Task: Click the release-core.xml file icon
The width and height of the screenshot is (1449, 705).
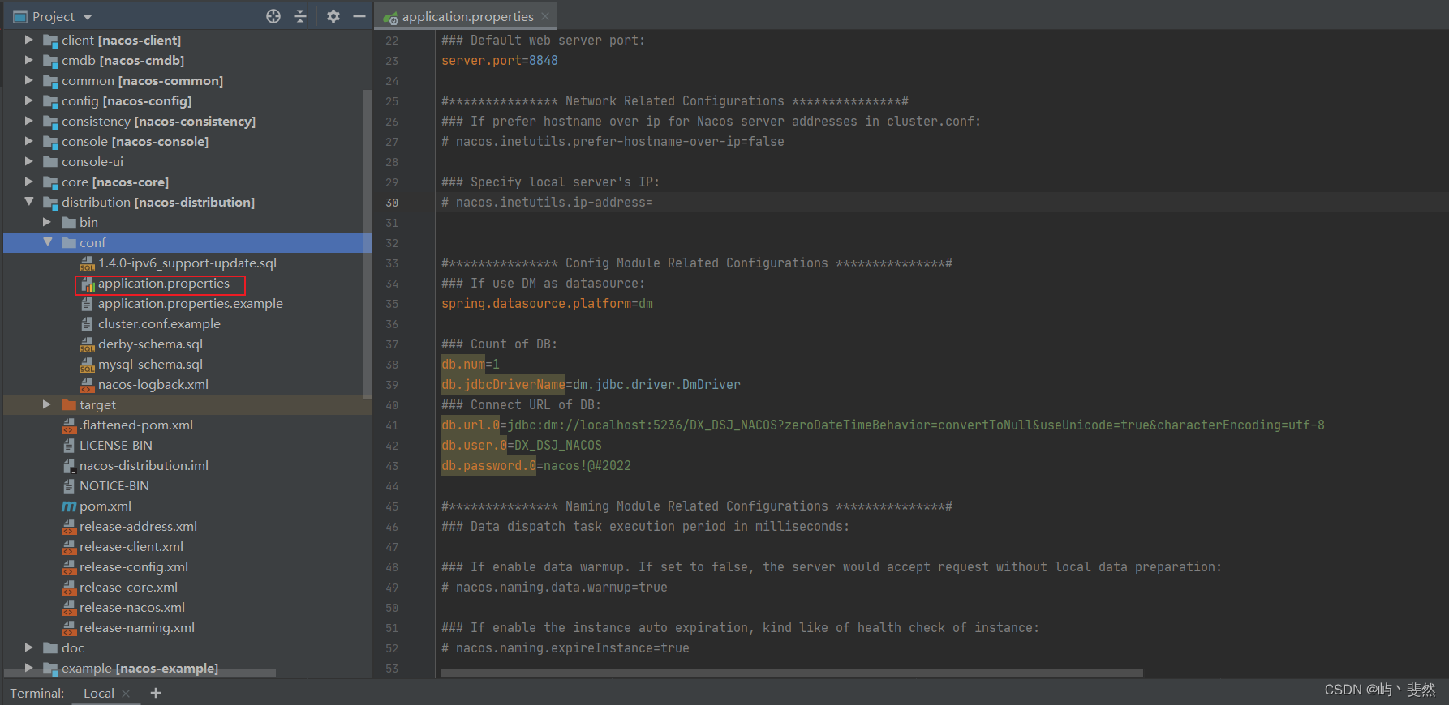Action: click(69, 587)
